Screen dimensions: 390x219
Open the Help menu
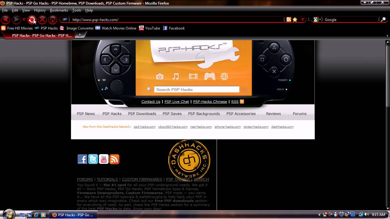click(89, 10)
